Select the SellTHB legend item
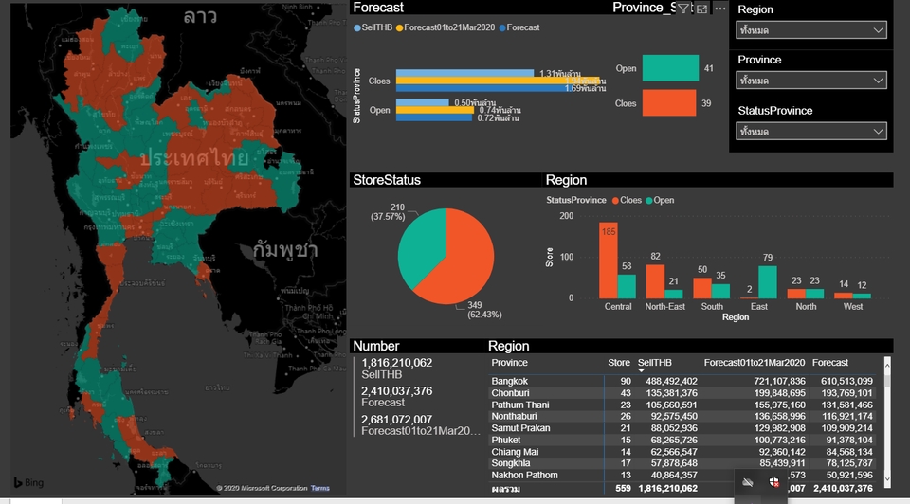Viewport: 910px width, 504px height. [373, 27]
